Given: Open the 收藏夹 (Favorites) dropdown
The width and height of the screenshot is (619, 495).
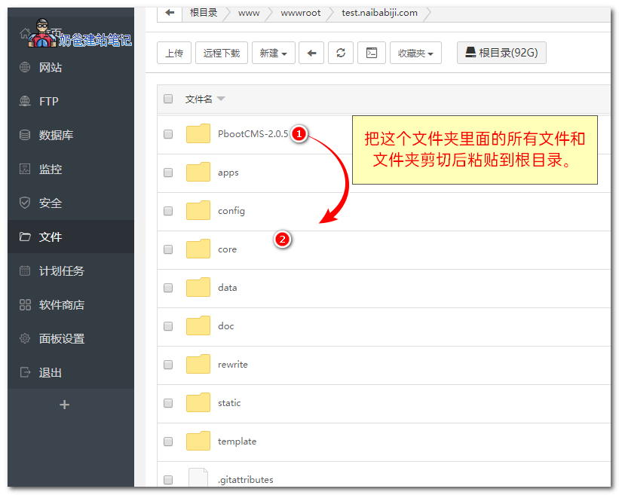Looking at the screenshot, I should coord(415,53).
